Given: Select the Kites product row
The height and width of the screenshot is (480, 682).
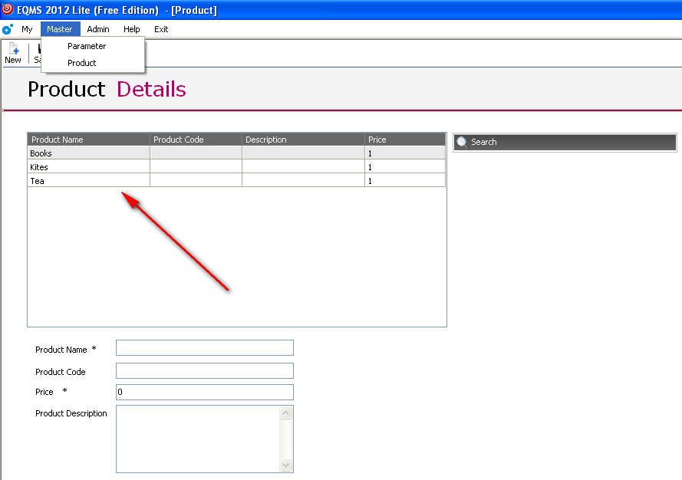Looking at the screenshot, I should (x=236, y=167).
